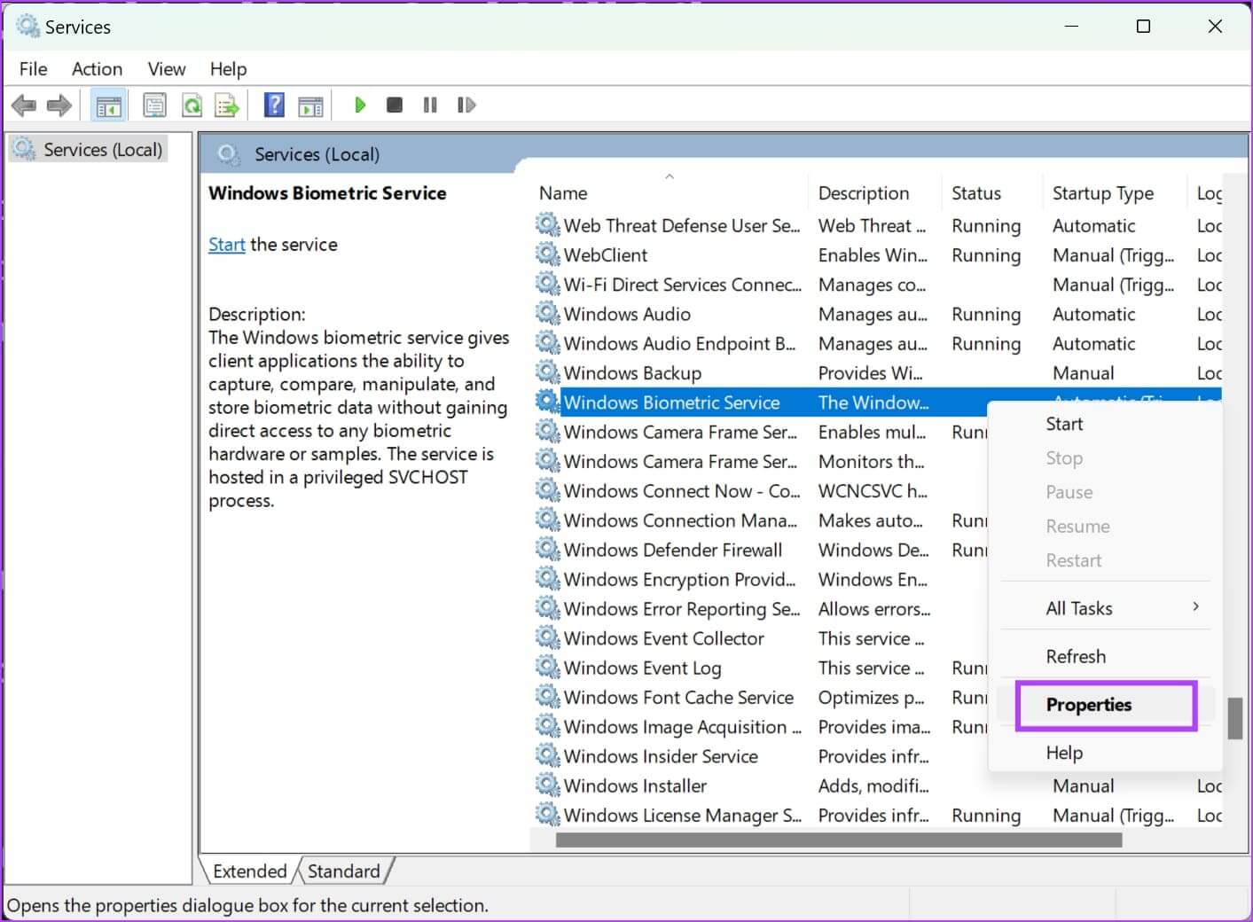Screen dimensions: 1253x922
Task: Click the Back arrow toolbar icon
Action: [23, 105]
